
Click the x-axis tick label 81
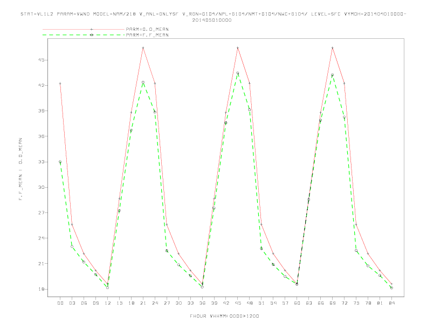tap(380, 303)
